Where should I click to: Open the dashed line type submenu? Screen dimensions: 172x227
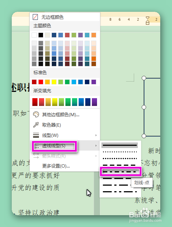click(x=65, y=146)
